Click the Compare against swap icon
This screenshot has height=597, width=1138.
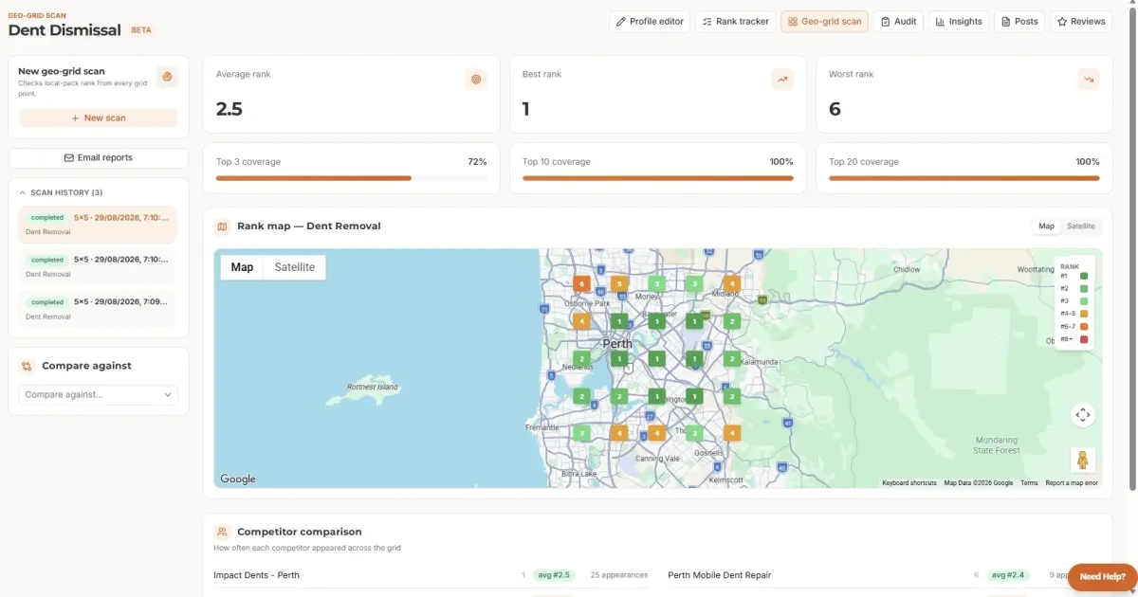pos(27,366)
